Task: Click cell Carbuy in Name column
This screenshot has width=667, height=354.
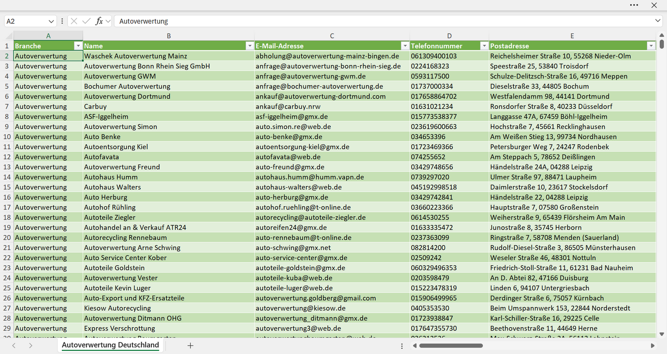Action: pos(169,106)
